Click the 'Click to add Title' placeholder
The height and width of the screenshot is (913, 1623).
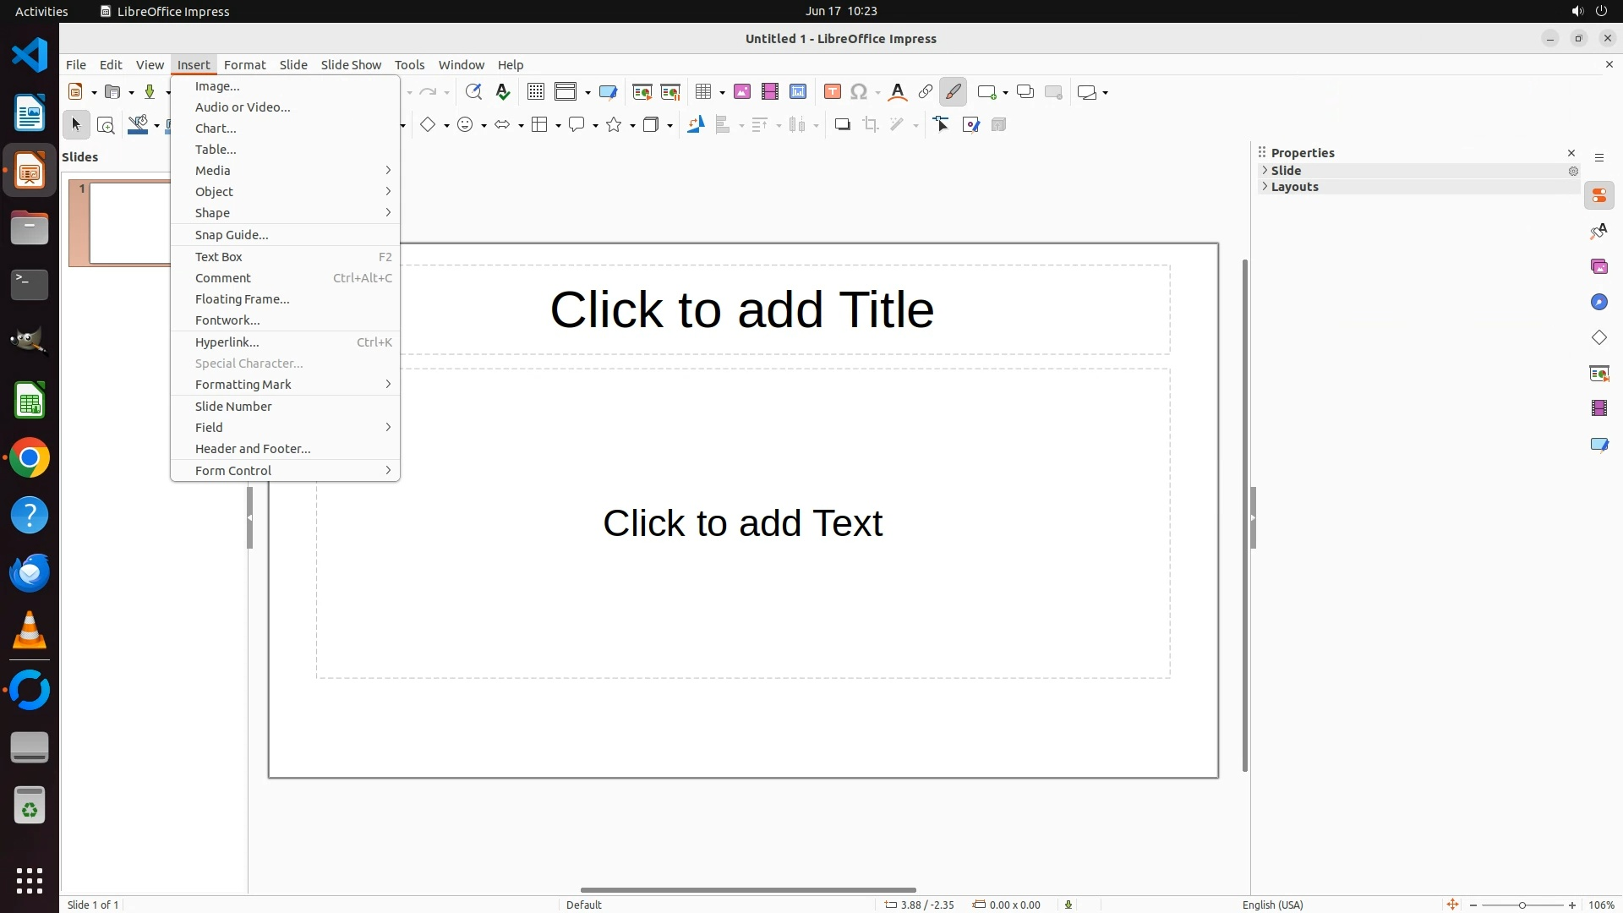742,309
